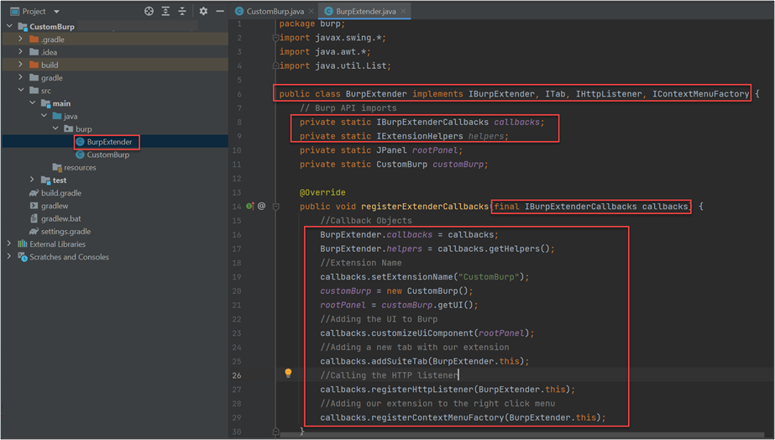This screenshot has height=440, width=775.
Task: Fold the registerExtenderCallbacks method on line 14
Action: pyautogui.click(x=275, y=206)
